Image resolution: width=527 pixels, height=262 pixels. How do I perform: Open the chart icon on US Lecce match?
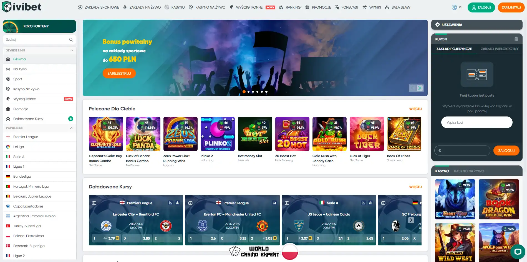pyautogui.click(x=364, y=203)
